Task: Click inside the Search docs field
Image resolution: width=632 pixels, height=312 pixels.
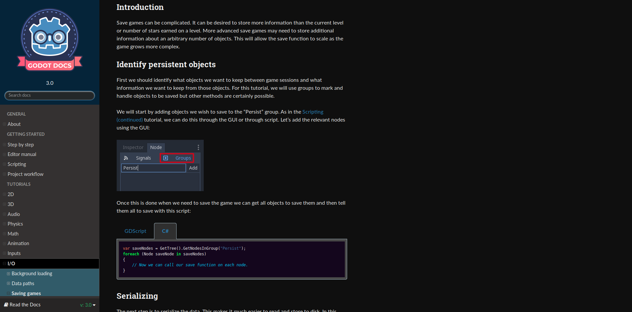Action: click(49, 95)
